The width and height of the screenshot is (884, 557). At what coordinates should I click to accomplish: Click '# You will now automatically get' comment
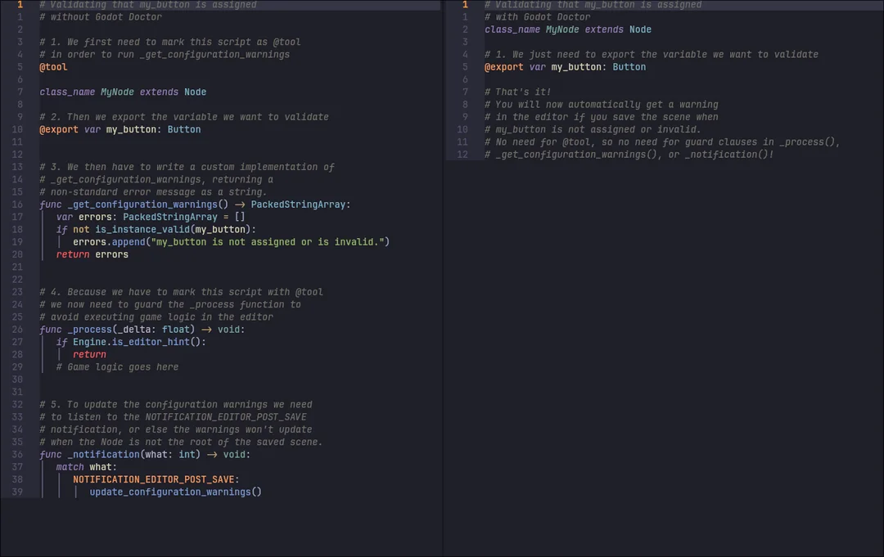click(x=601, y=104)
